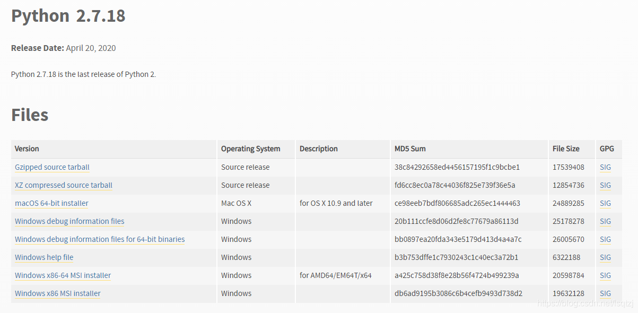Click MD5 sum db6ad9195b3086c6b4cefb9493d738d2
This screenshot has height=313, width=638.
click(x=459, y=293)
